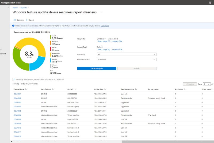Click Select scope tag link
This screenshot has height=143, width=214.
tap(104, 49)
